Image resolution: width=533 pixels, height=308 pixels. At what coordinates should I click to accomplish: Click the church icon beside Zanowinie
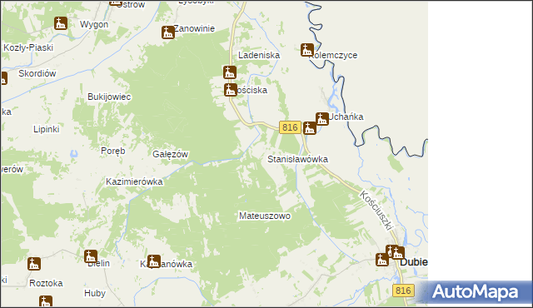click(168, 32)
